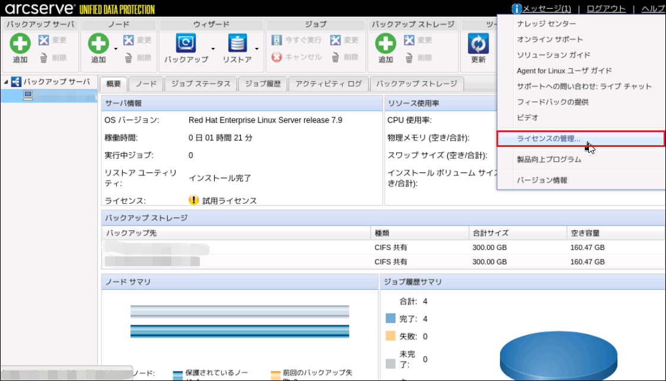This screenshot has height=381, width=666.
Task: Click the node delete trash icon
Action: coord(129,57)
